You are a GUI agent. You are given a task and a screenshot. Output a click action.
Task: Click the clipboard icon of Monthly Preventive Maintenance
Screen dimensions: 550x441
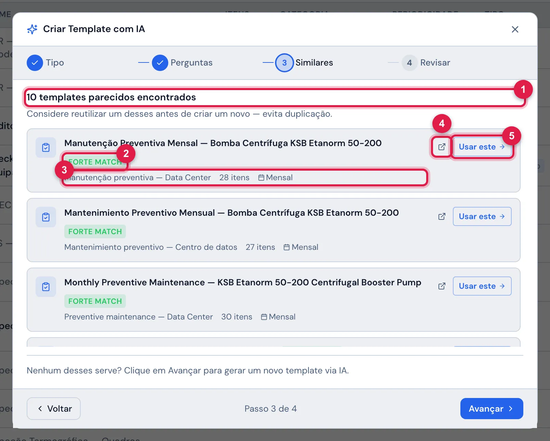tap(46, 287)
